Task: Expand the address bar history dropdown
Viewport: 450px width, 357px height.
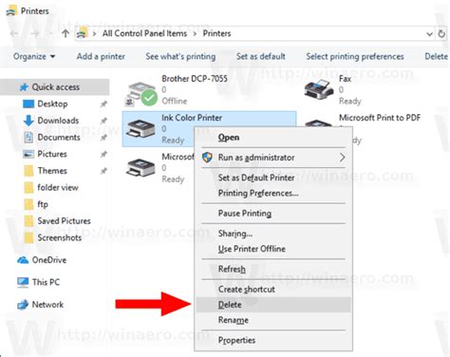Action: pos(429,33)
